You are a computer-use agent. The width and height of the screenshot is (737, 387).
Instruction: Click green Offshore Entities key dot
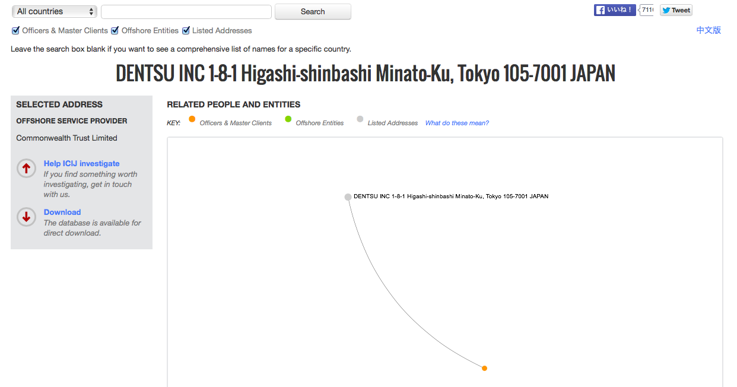[288, 119]
